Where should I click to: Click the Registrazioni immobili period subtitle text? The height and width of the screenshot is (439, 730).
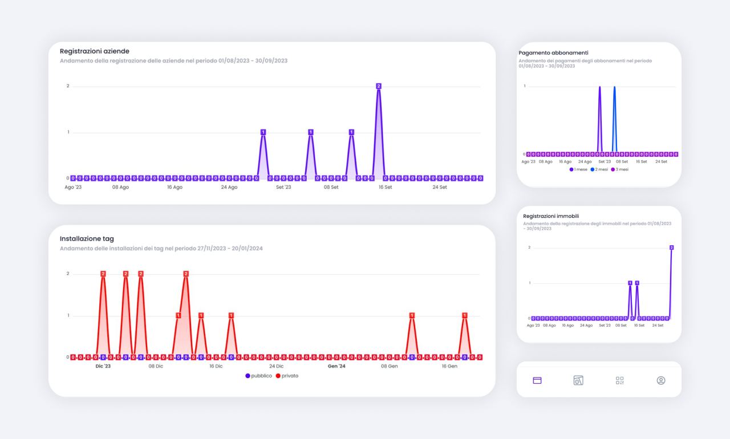click(597, 226)
